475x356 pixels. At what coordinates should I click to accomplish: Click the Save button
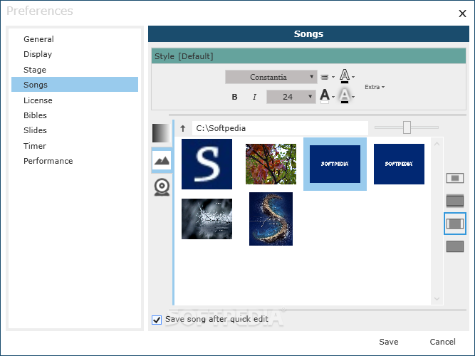[389, 342]
